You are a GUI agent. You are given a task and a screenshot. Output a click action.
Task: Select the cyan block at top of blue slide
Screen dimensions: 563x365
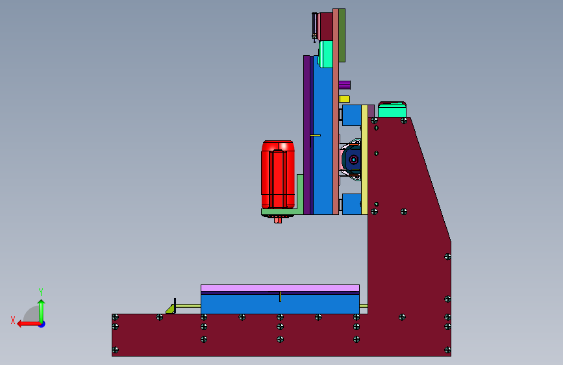pyautogui.click(x=326, y=55)
